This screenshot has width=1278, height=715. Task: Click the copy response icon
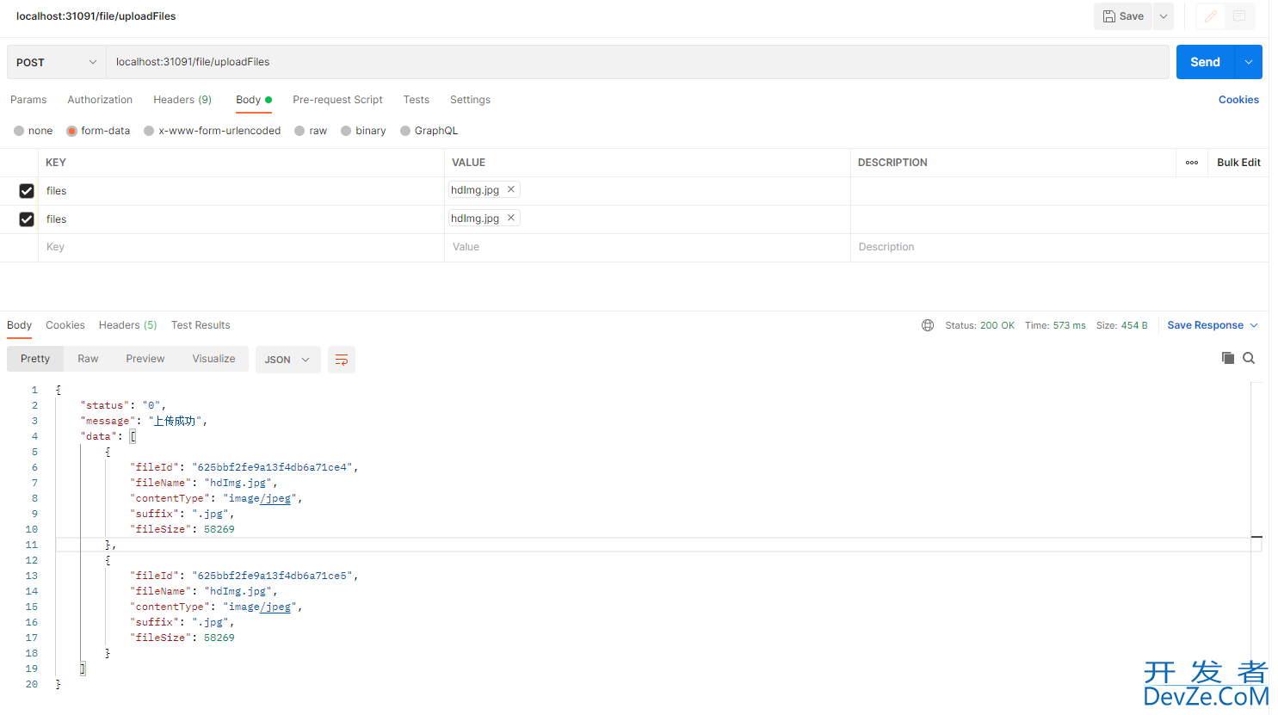point(1228,358)
